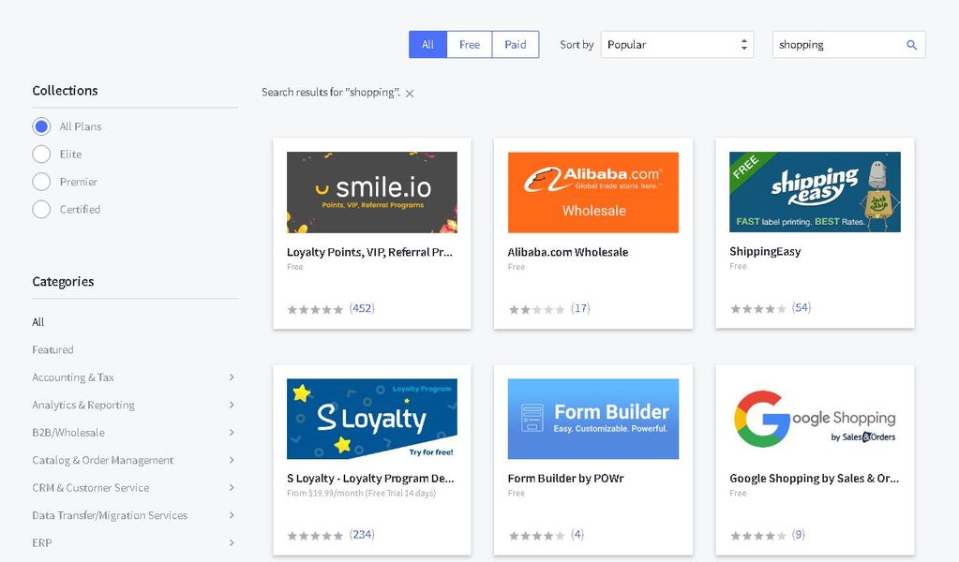This screenshot has height=562, width=959.
Task: Expand the B2B/Wholesale category chevron
Action: (232, 432)
